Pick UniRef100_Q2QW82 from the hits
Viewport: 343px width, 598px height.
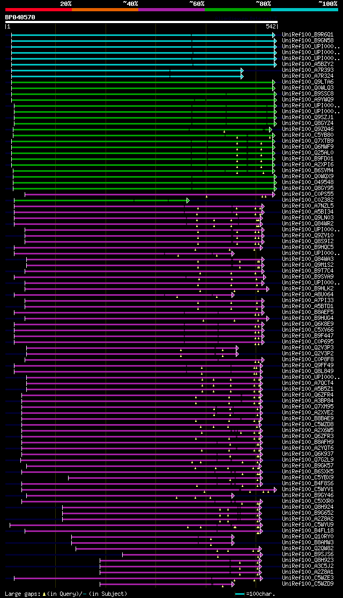[x=308, y=549]
